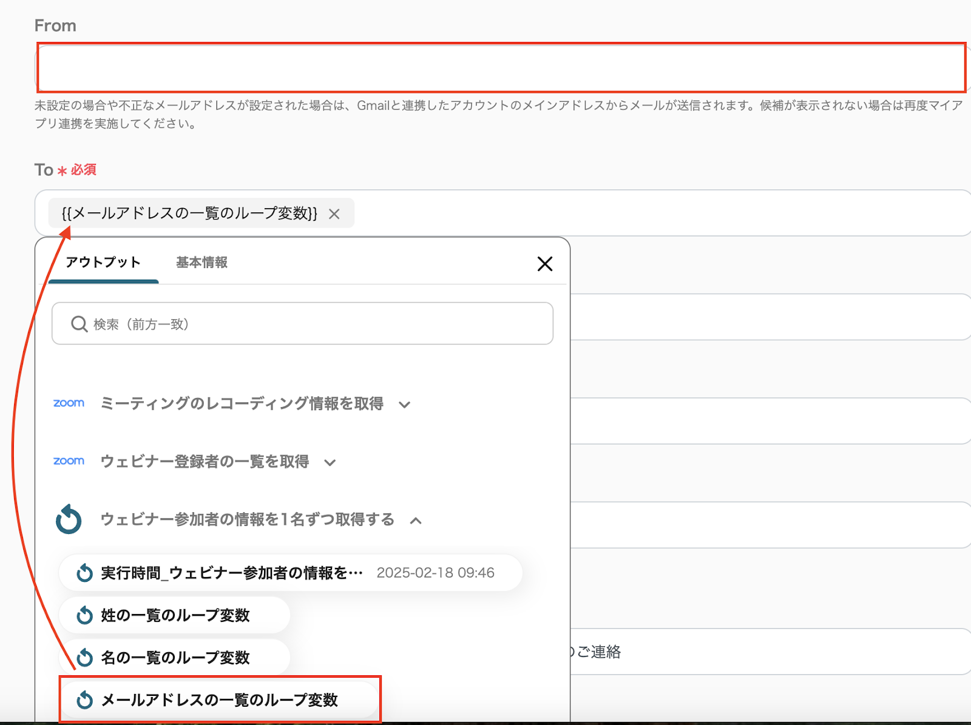971x725 pixels.
Task: Collapse ウェビナー参加者の情報を1名ずつ取得する section
Action: pyautogui.click(x=416, y=521)
